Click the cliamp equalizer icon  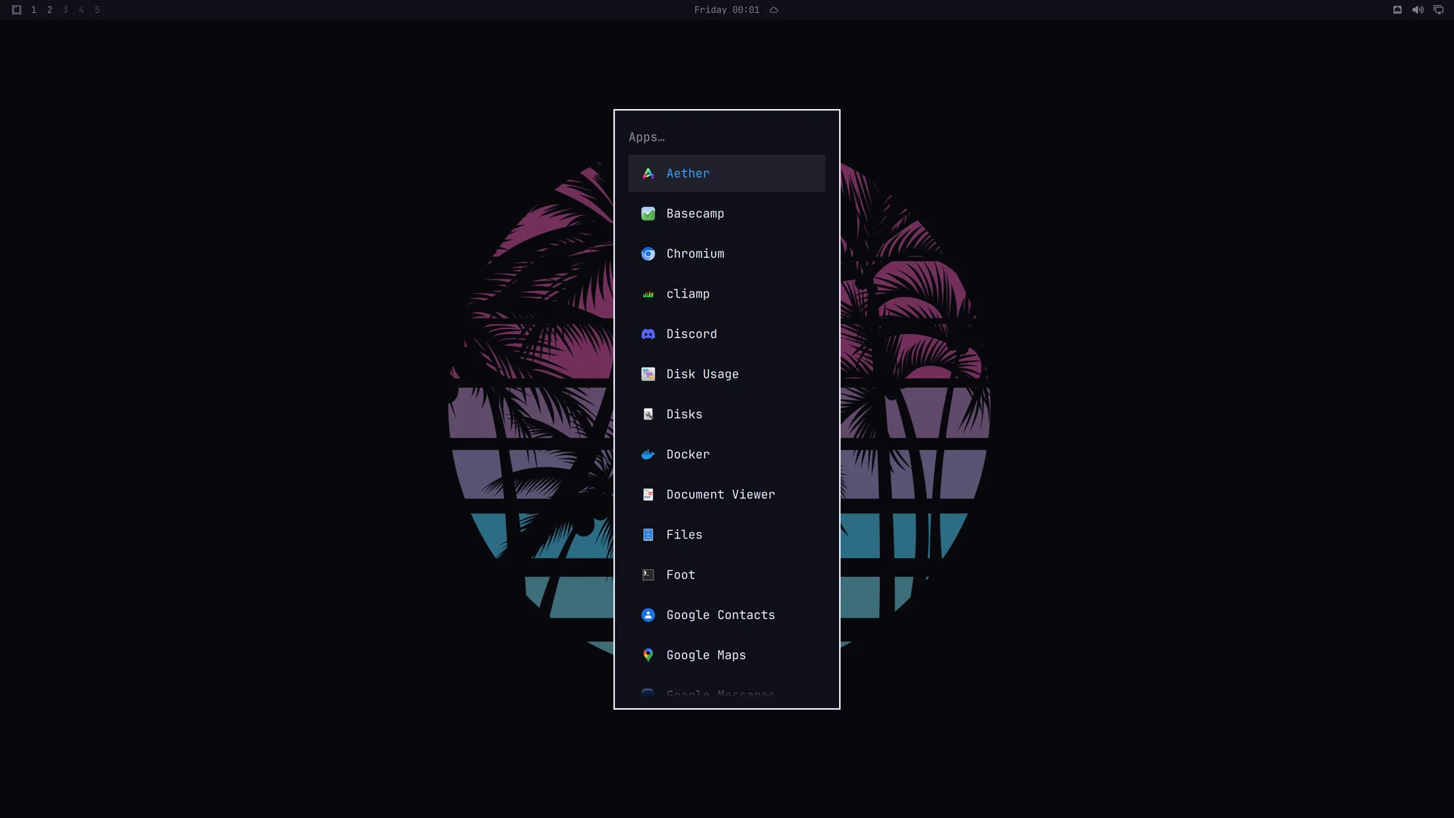click(x=648, y=294)
